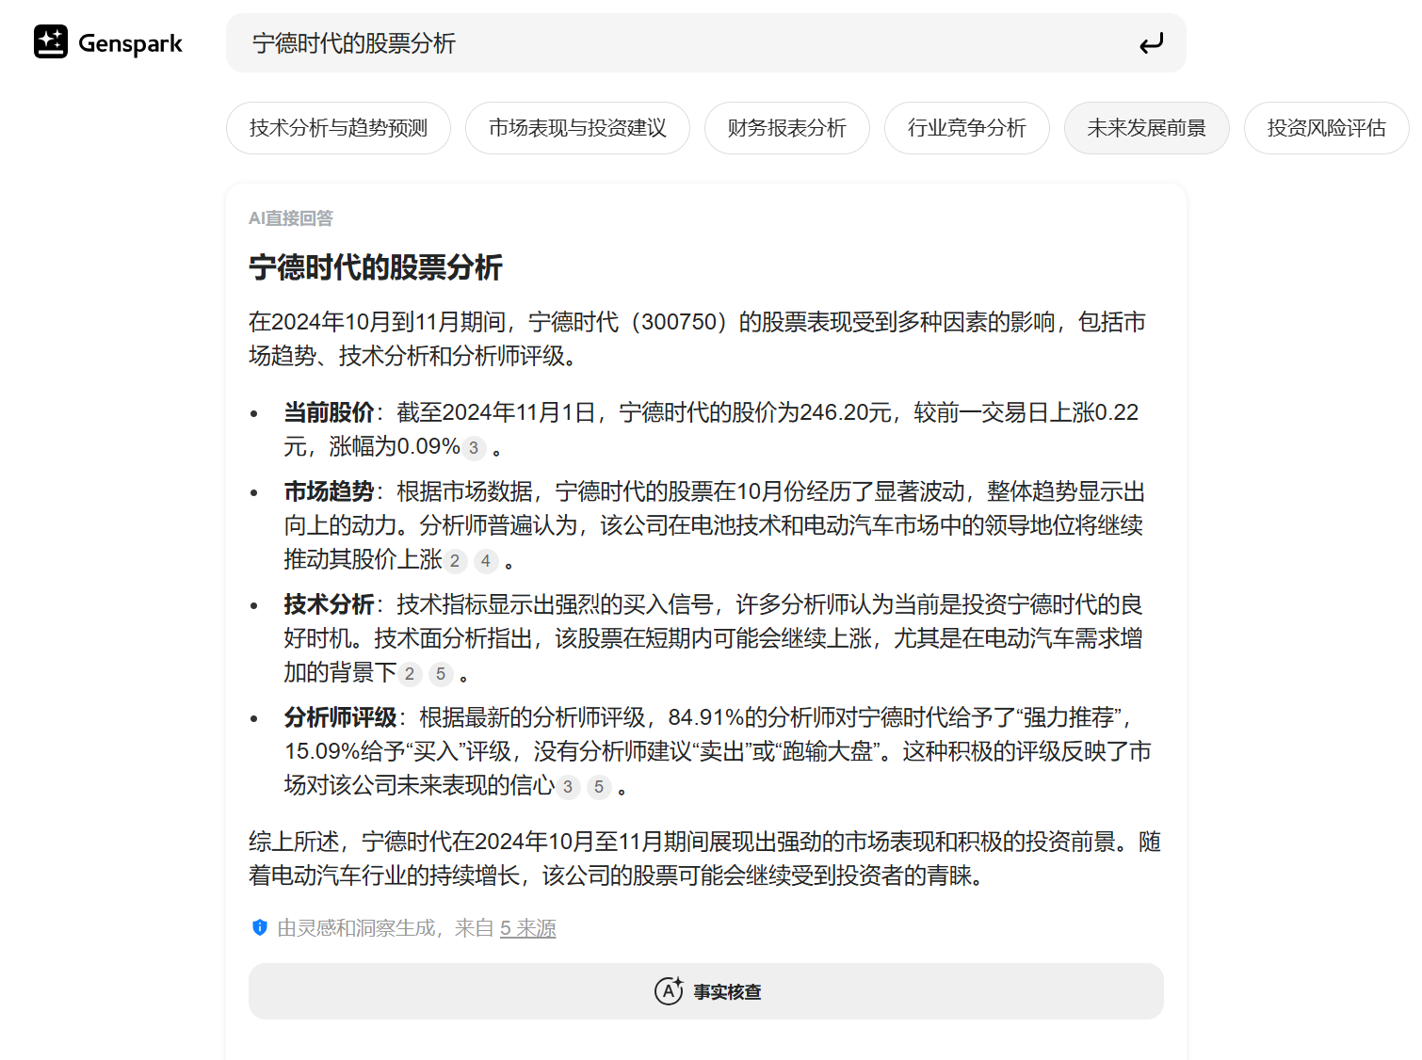The width and height of the screenshot is (1422, 1060).
Task: Click the fact-check sparkle icon
Action: [669, 990]
